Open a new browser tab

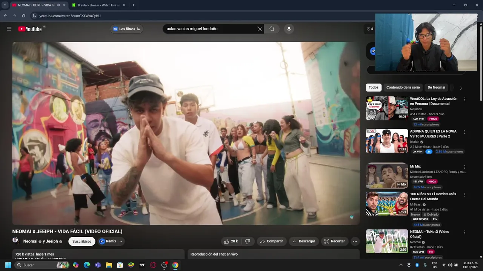[x=133, y=5]
